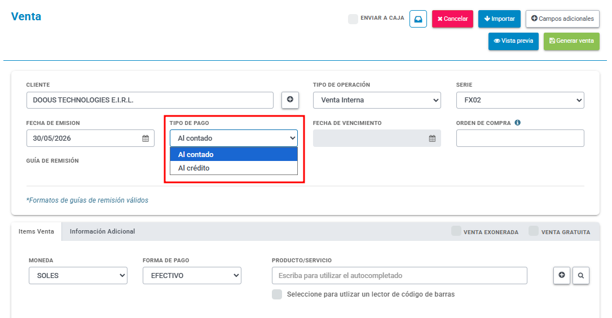Open the Moneda SOLES dropdown

coord(78,275)
